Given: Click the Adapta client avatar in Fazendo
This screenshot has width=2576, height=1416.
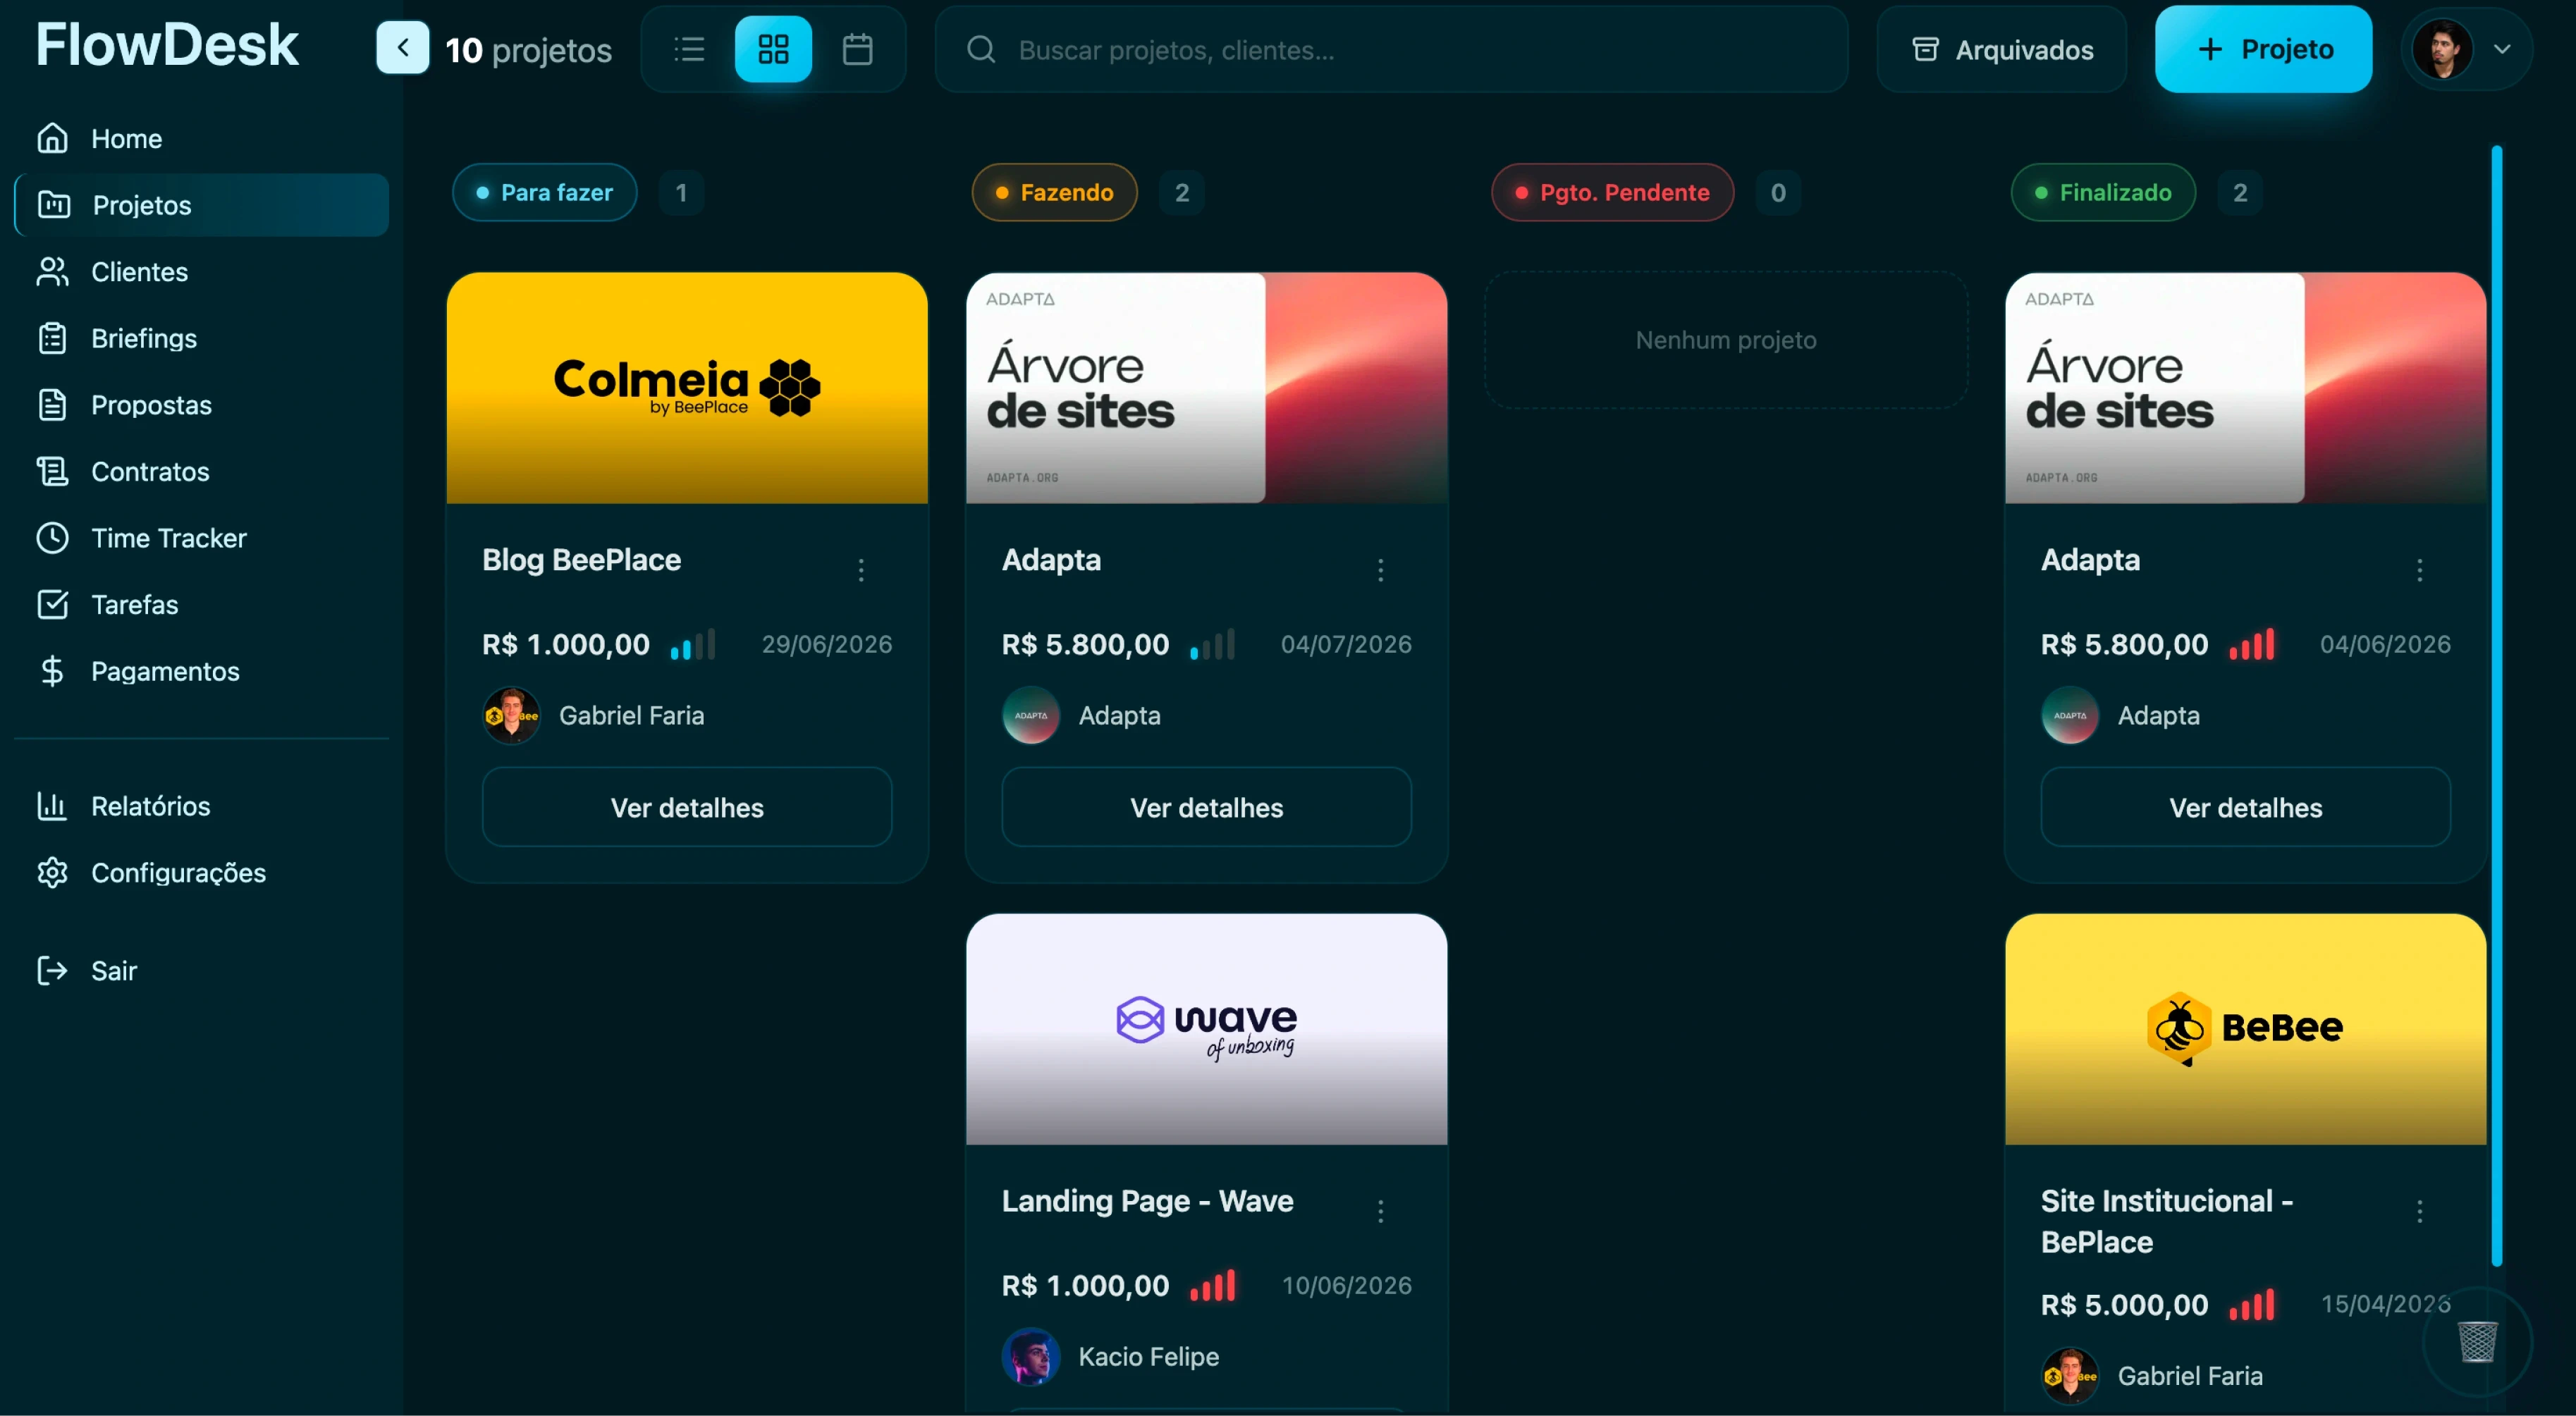Looking at the screenshot, I should click(x=1031, y=715).
